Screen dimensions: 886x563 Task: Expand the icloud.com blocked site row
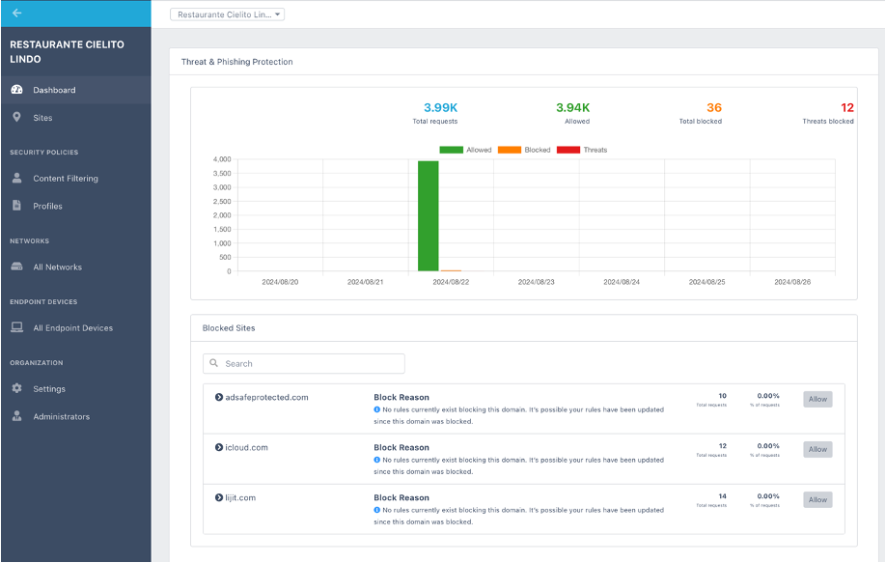pyautogui.click(x=219, y=448)
